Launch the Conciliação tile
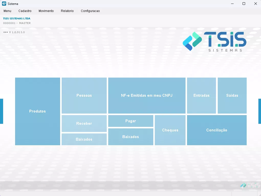 (x=217, y=130)
